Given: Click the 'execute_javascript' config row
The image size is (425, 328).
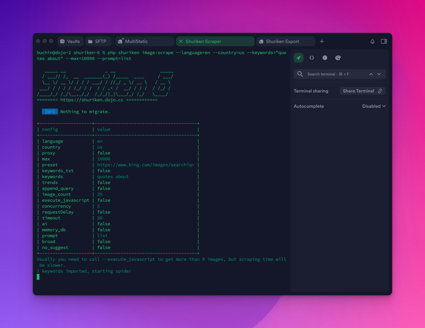Looking at the screenshot, I should pyautogui.click(x=118, y=200).
